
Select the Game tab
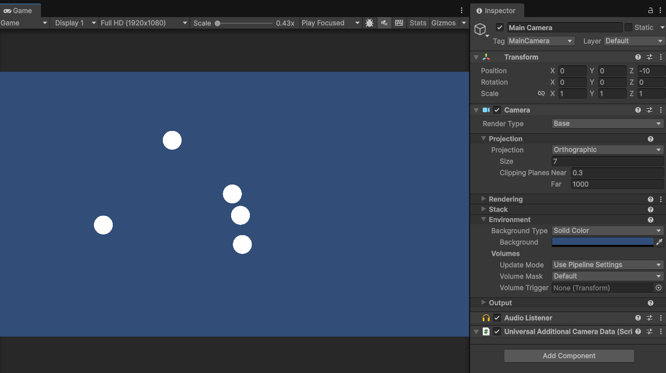pos(20,11)
